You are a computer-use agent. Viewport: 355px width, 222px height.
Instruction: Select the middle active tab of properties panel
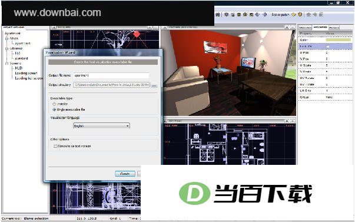click(x=320, y=27)
